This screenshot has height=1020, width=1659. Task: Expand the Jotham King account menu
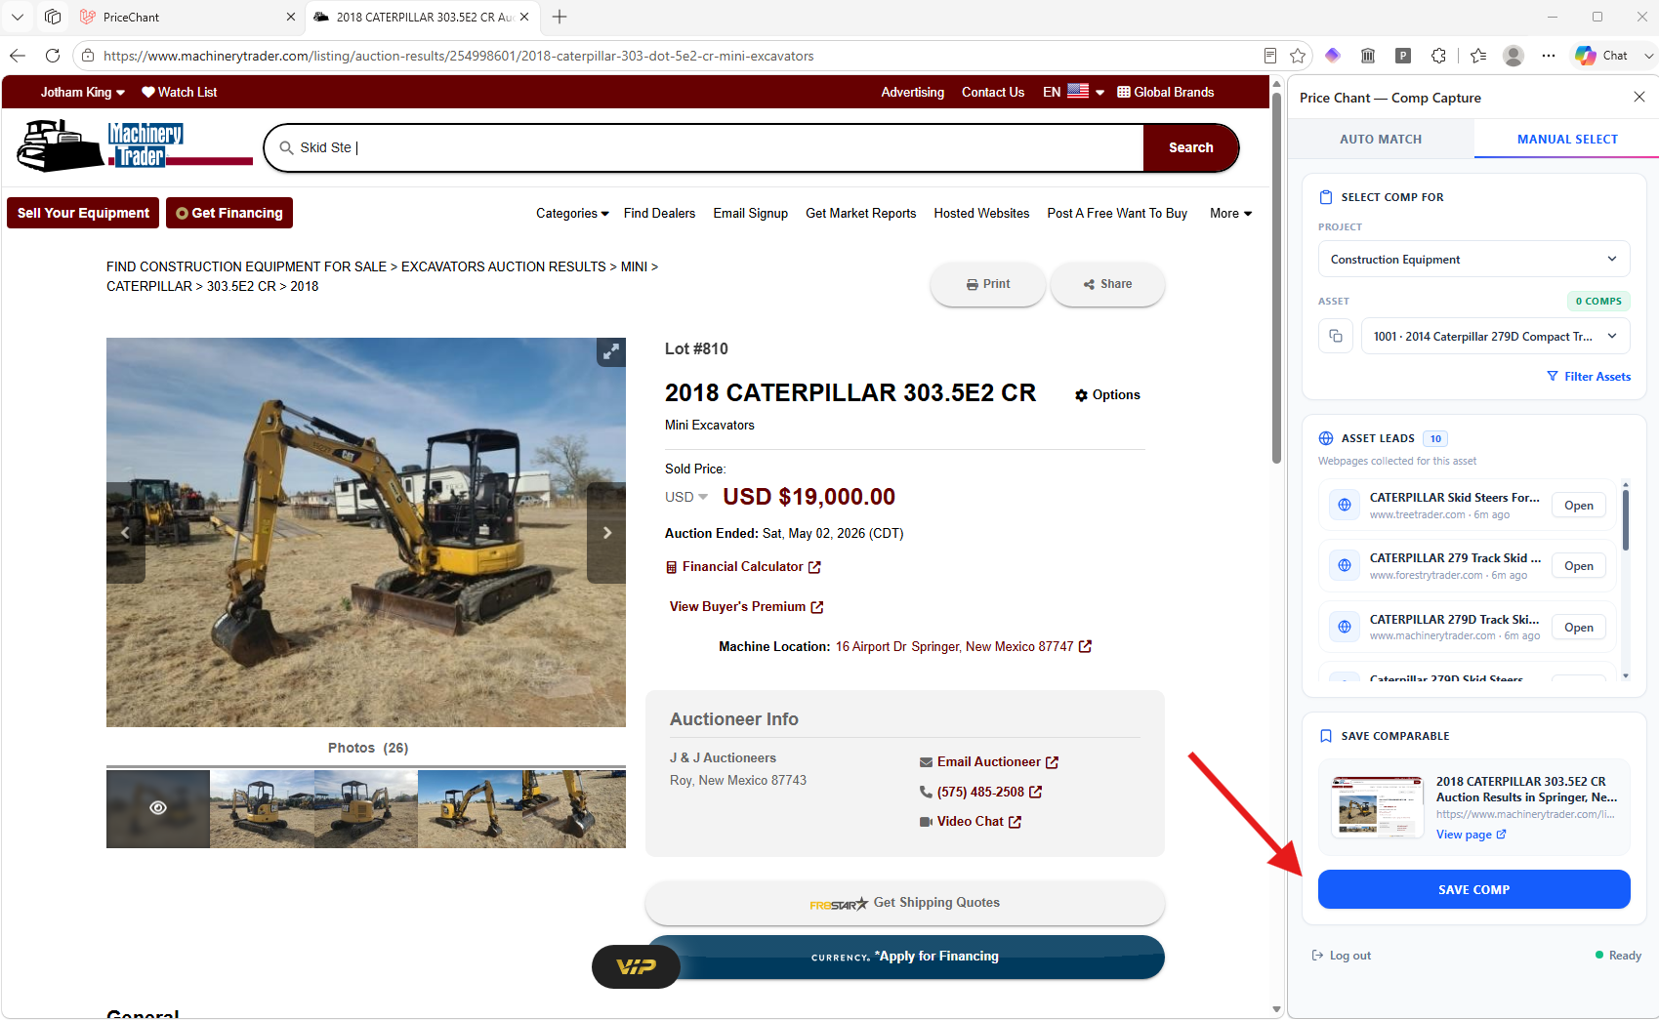83,92
